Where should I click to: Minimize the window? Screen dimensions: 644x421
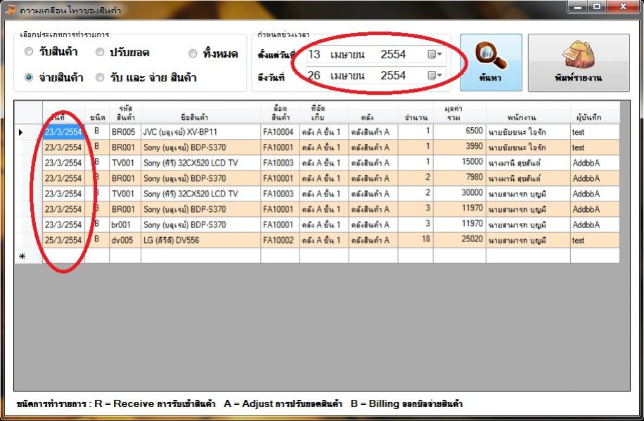(579, 6)
